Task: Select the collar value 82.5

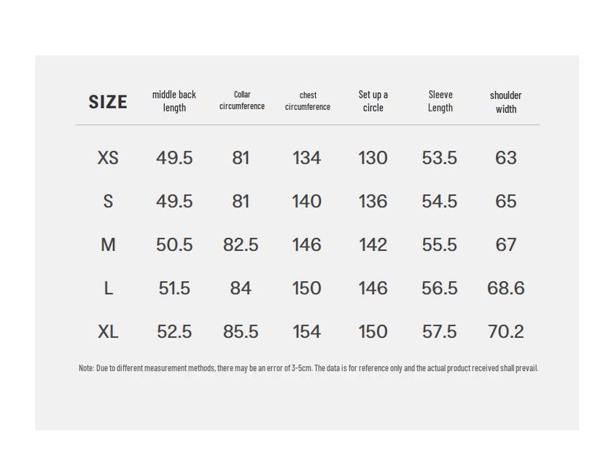Action: (x=241, y=245)
